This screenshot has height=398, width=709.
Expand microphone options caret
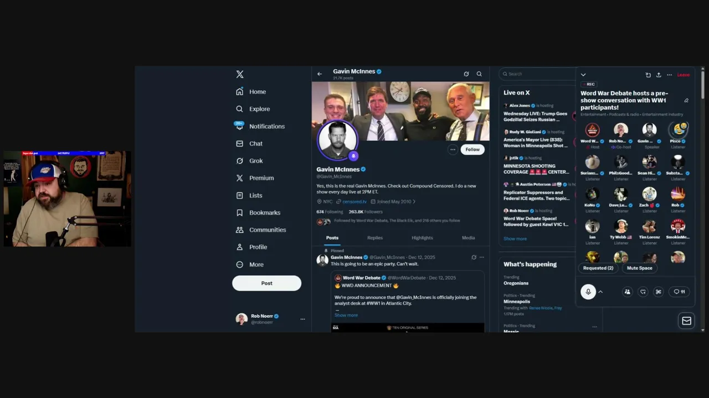[600, 292]
